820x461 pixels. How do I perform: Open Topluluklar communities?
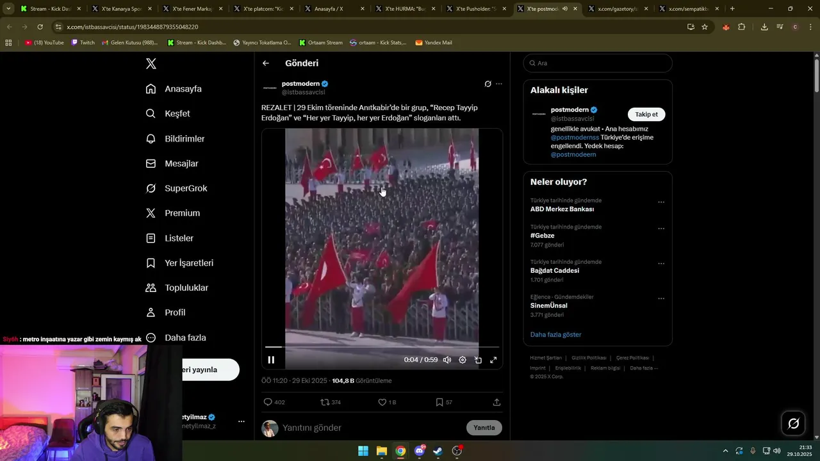pos(177,288)
